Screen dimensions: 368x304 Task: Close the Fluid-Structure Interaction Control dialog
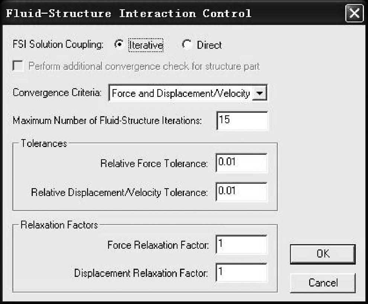(354, 14)
